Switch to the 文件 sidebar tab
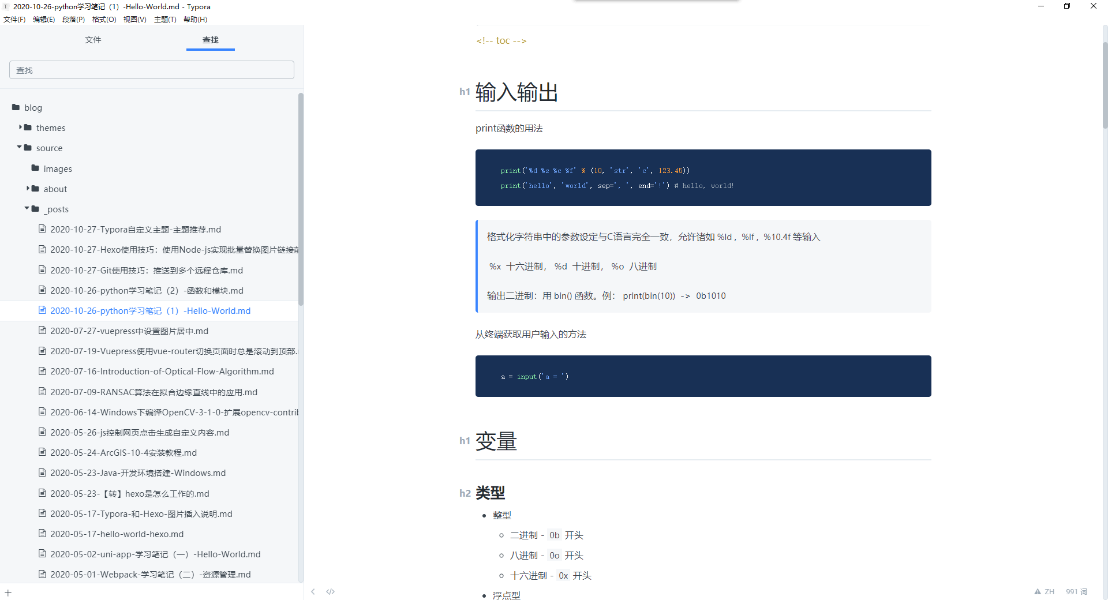Image resolution: width=1108 pixels, height=600 pixels. (x=93, y=40)
